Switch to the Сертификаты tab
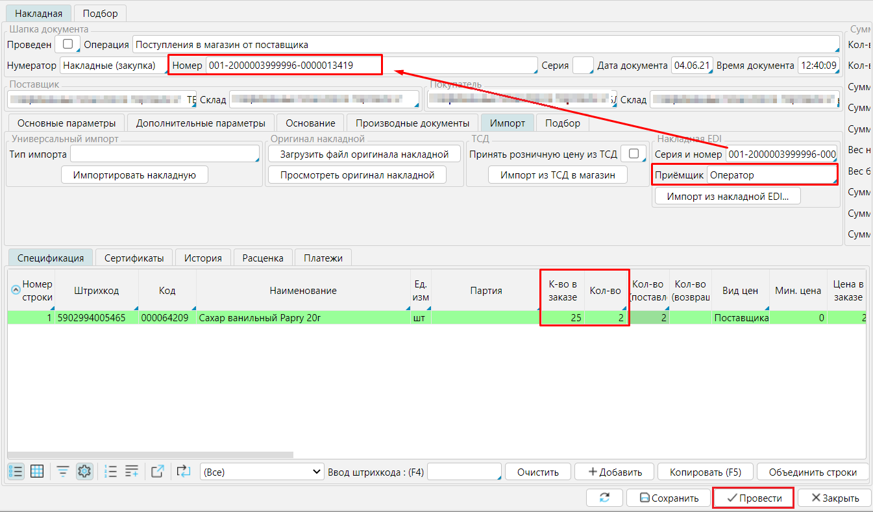This screenshot has width=873, height=512. (x=134, y=258)
